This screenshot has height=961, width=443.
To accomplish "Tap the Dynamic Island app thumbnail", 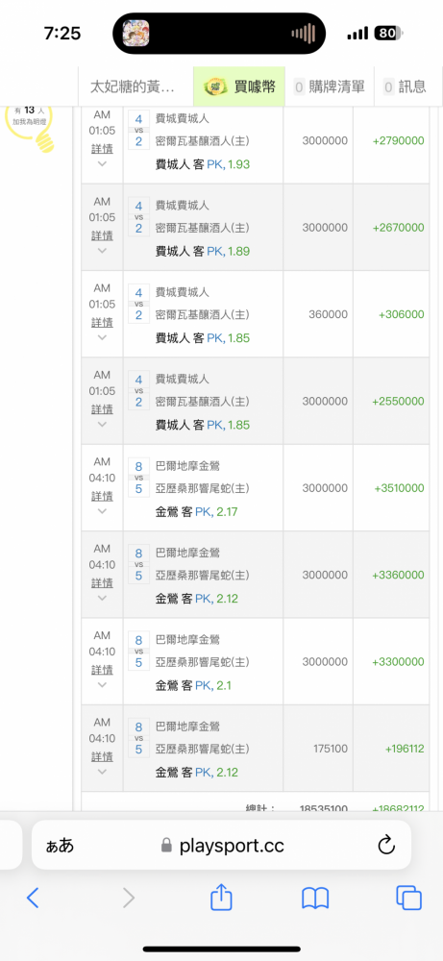I will click(x=136, y=33).
